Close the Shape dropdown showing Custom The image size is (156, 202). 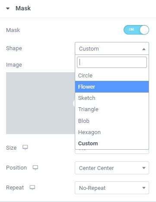(x=112, y=48)
